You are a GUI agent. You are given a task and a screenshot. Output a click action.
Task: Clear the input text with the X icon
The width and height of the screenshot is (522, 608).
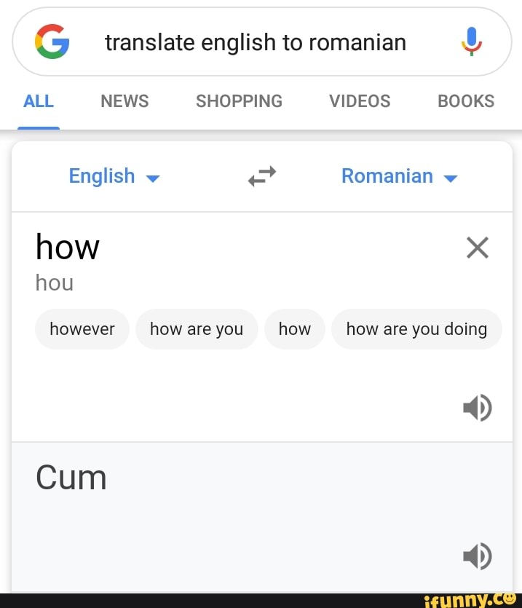click(477, 248)
